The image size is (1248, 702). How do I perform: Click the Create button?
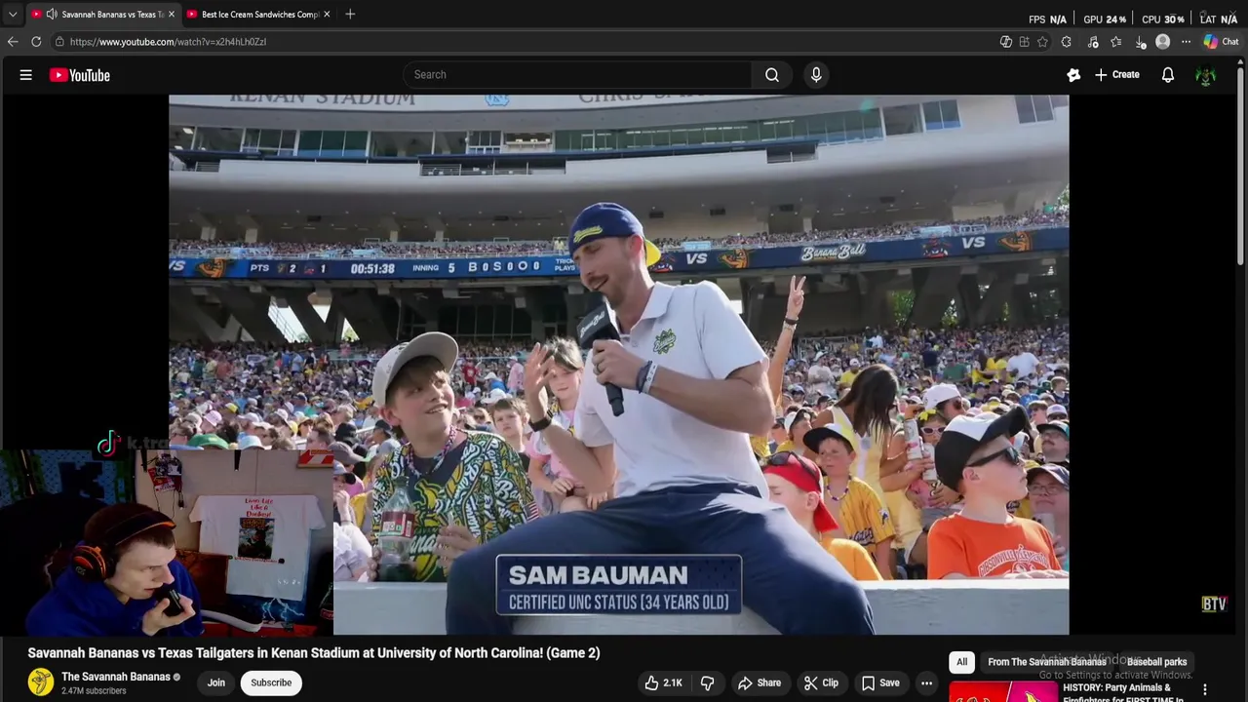[1116, 75]
